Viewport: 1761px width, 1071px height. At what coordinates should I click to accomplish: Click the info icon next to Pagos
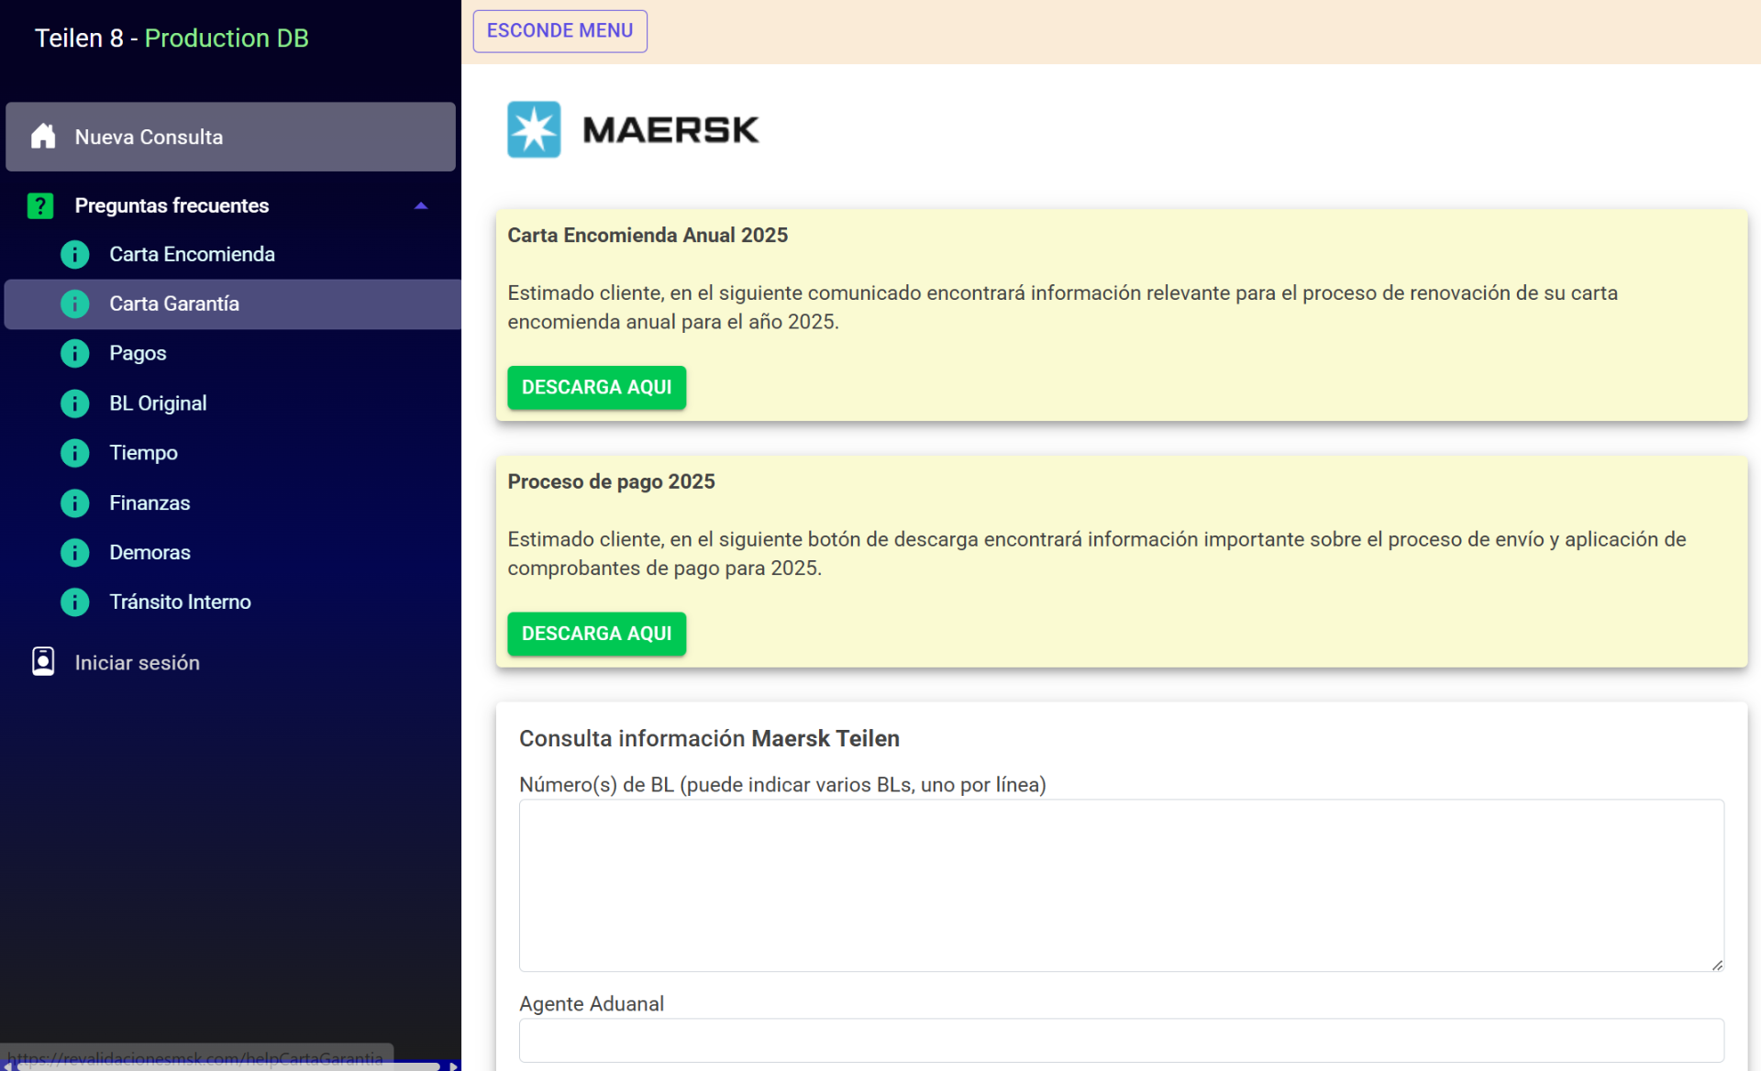tap(74, 353)
